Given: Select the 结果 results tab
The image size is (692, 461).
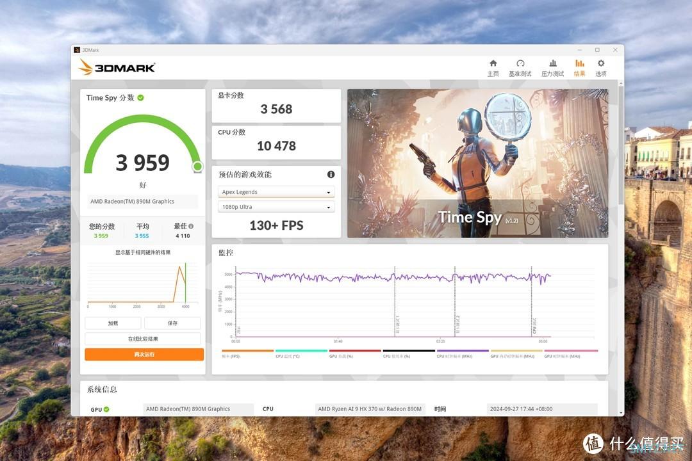Looking at the screenshot, I should (x=579, y=68).
